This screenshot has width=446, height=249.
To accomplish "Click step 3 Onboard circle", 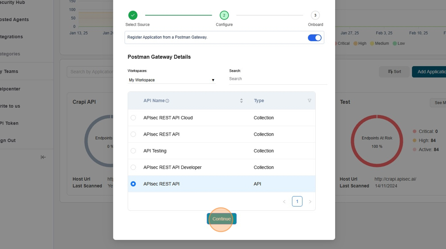I will coord(315,15).
